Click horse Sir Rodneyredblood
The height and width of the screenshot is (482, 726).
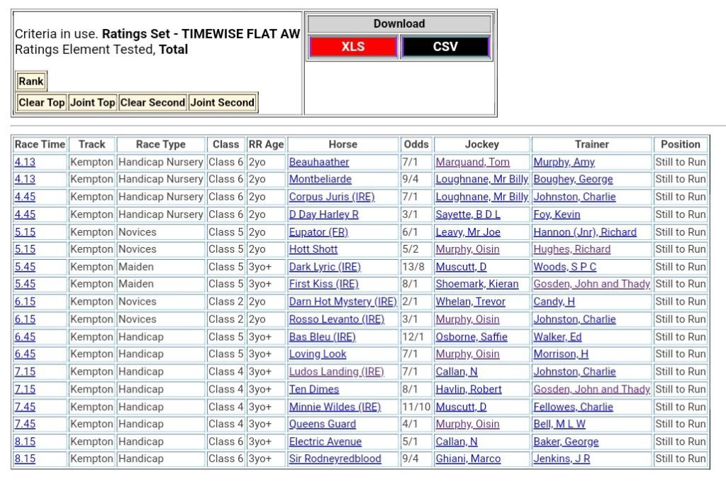[x=335, y=459]
